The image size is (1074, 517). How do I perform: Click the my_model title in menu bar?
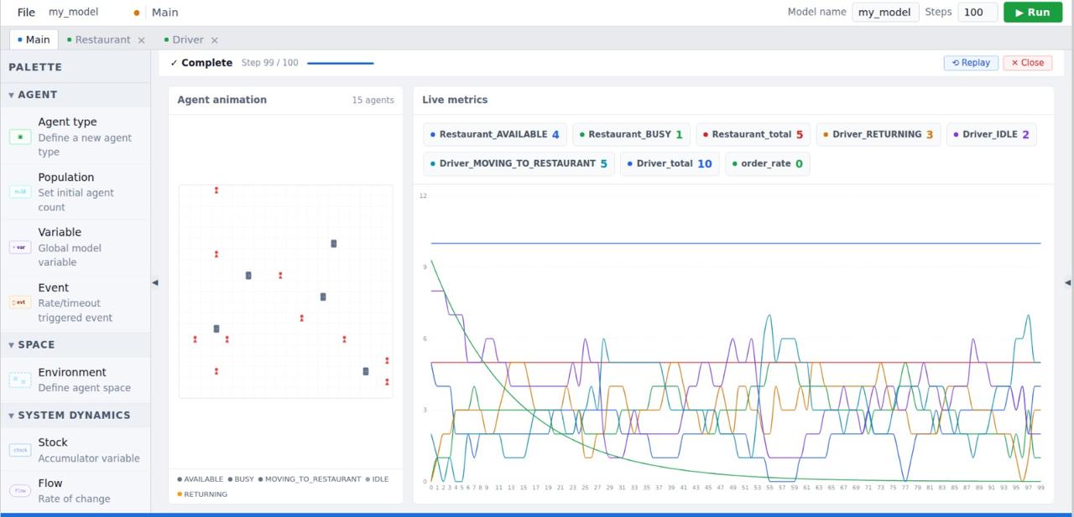[73, 13]
